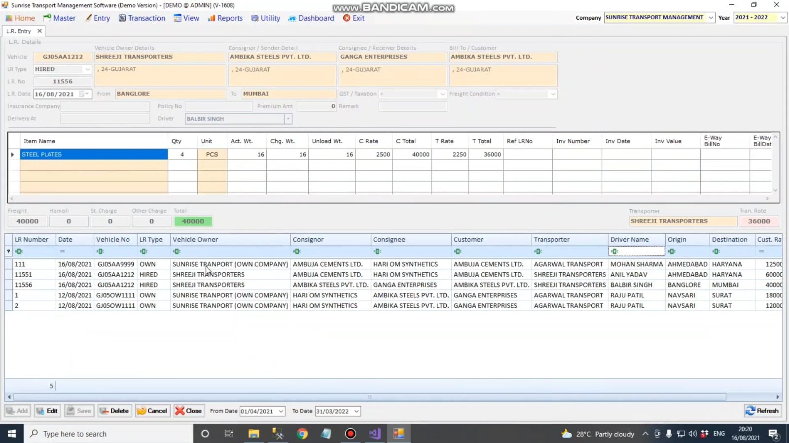Open the View menu
The width and height of the screenshot is (789, 443).
tap(186, 18)
